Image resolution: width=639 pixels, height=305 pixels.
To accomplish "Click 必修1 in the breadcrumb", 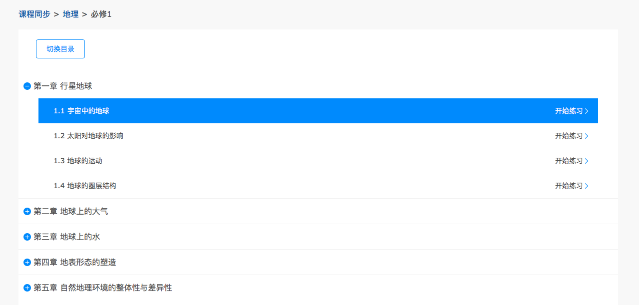I will coord(101,14).
